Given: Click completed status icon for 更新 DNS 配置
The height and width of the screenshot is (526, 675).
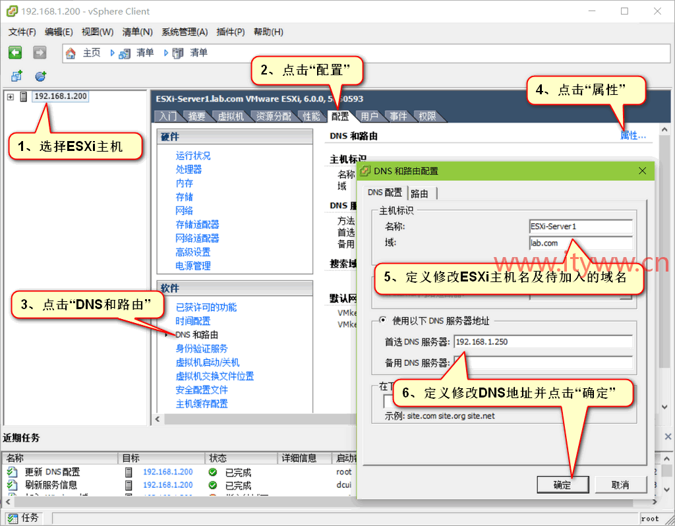Looking at the screenshot, I should point(213,472).
